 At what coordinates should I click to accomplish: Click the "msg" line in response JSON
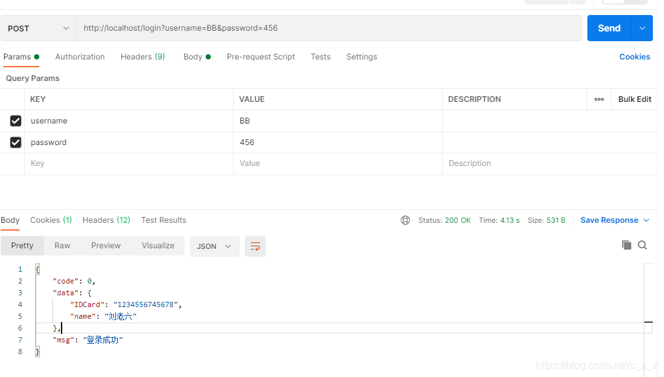tap(88, 340)
